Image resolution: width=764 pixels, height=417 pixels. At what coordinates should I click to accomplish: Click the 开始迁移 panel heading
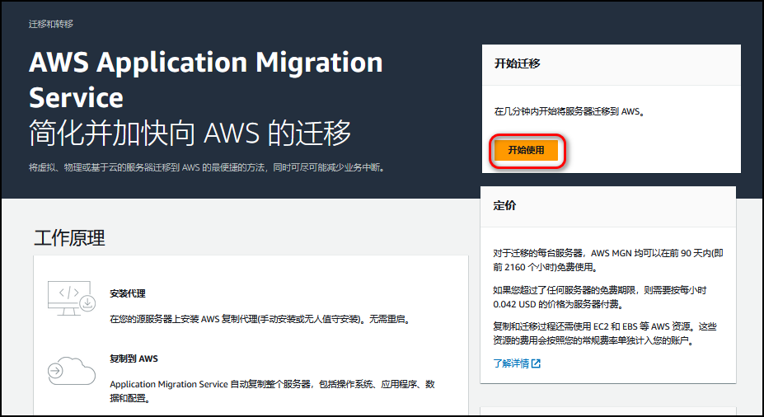(518, 63)
